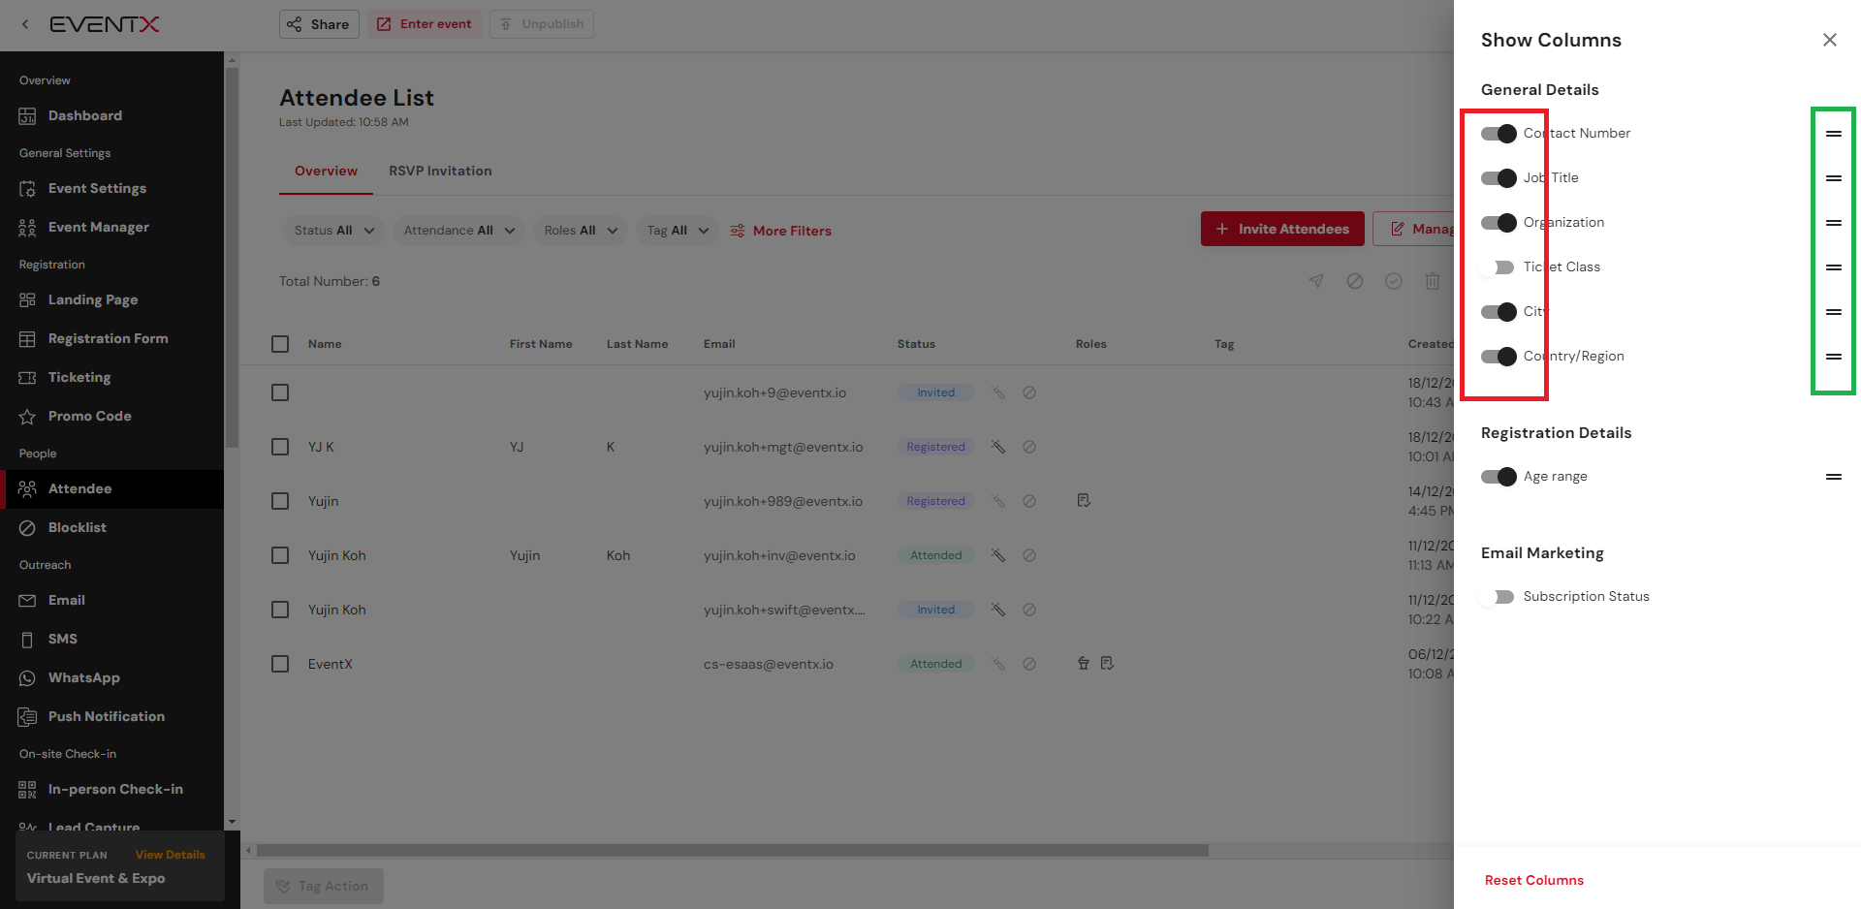Click the Reset Columns link
Viewport: 1861px width, 909px height.
point(1533,880)
